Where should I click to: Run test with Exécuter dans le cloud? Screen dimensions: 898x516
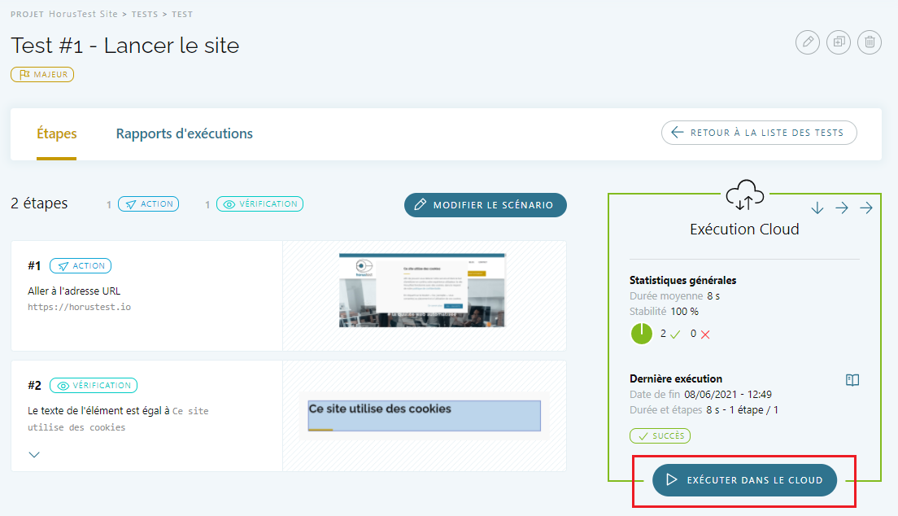[x=744, y=480]
